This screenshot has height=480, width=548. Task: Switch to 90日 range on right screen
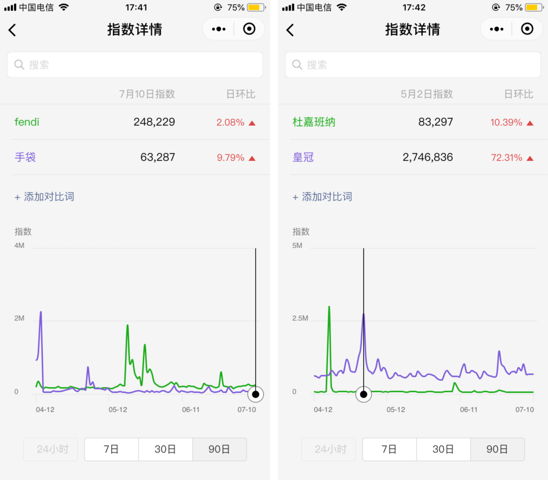click(x=497, y=450)
